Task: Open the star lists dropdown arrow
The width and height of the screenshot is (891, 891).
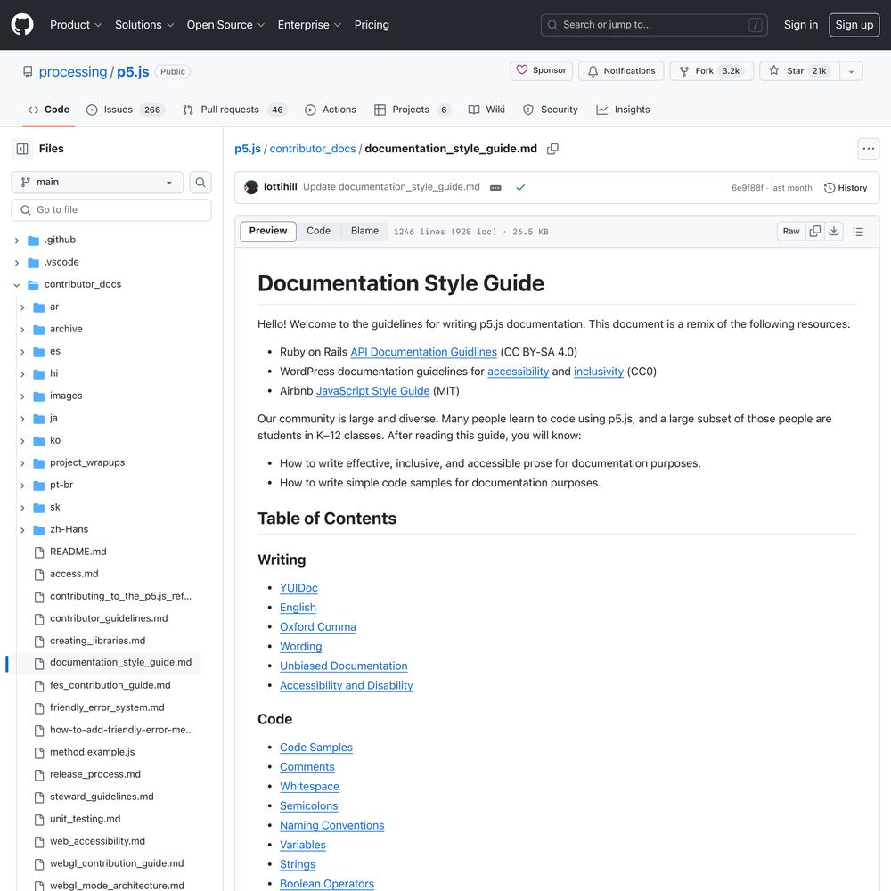Action: click(851, 71)
